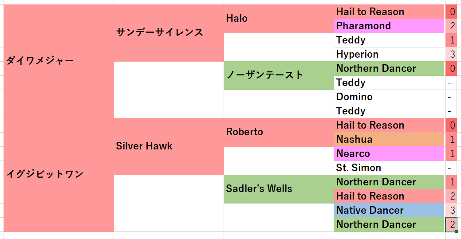Image resolution: width=461 pixels, height=239 pixels.
Task: Select the ノーザンテースト cell
Action: (x=279, y=75)
